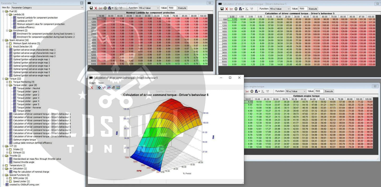
Task: Open the Graph menu in graph window
Action: point(92,83)
